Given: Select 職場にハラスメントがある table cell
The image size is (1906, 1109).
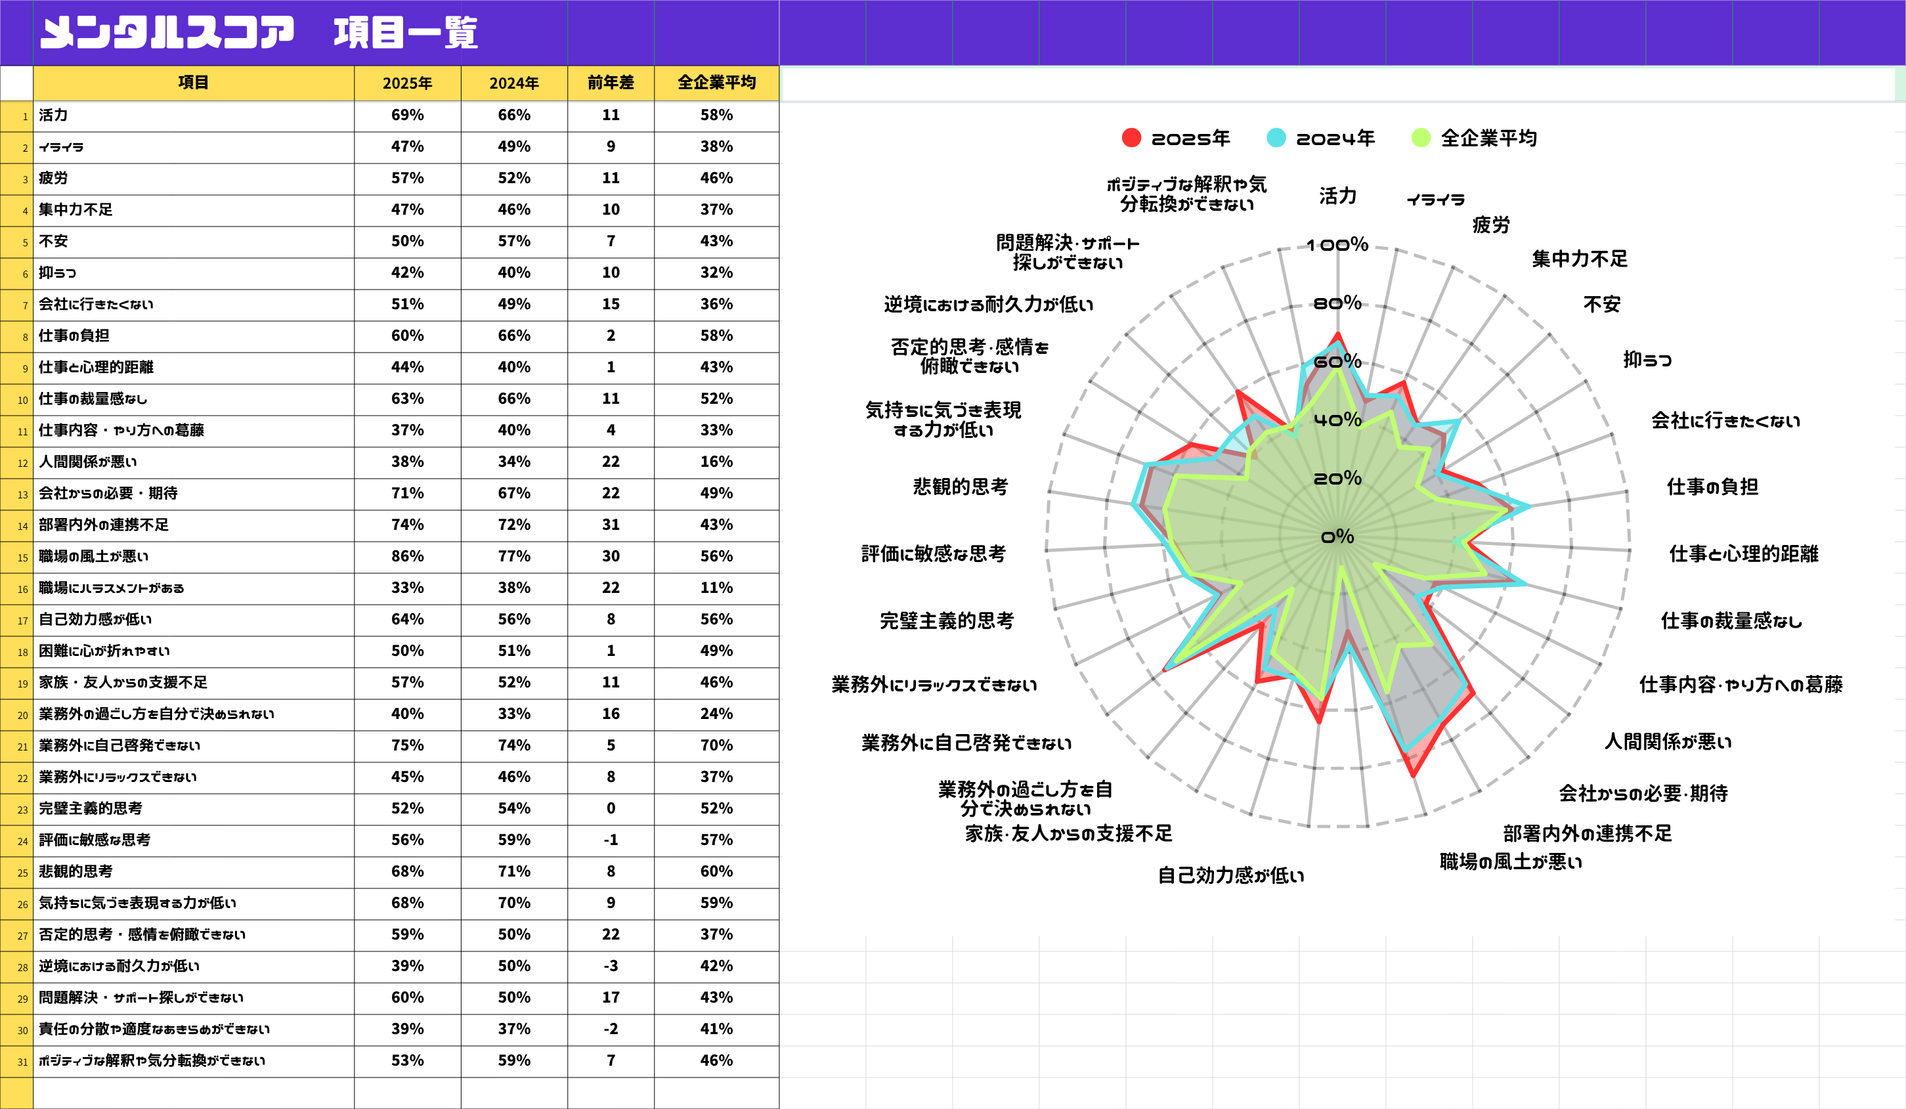Looking at the screenshot, I should [x=194, y=588].
